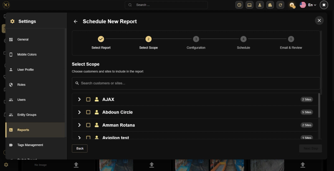Image resolution: width=334 pixels, height=171 pixels.
Task: Click the 2 Sites badge on Amman Rotana
Action: click(x=307, y=125)
